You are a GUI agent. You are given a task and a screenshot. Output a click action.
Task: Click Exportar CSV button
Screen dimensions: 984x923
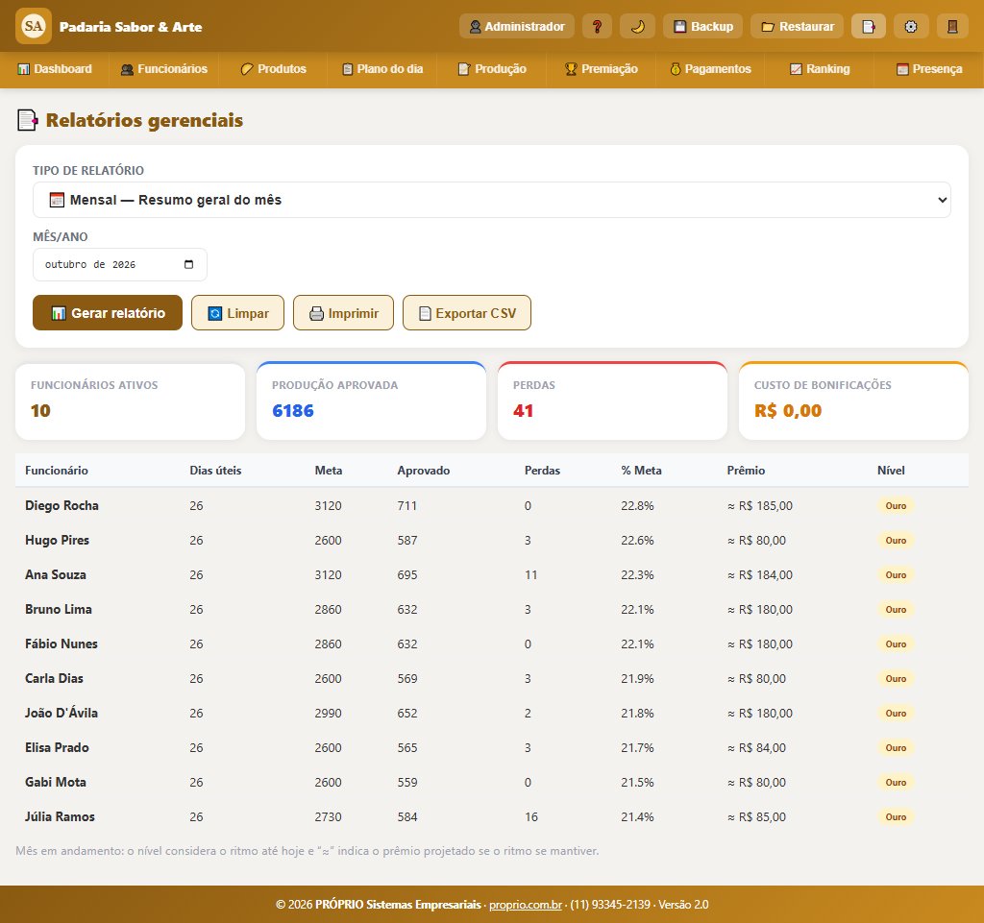pyautogui.click(x=467, y=313)
